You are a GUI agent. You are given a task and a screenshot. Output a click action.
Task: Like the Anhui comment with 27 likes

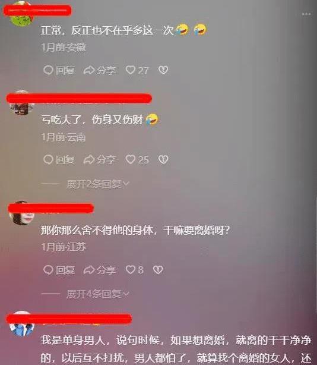(137, 70)
